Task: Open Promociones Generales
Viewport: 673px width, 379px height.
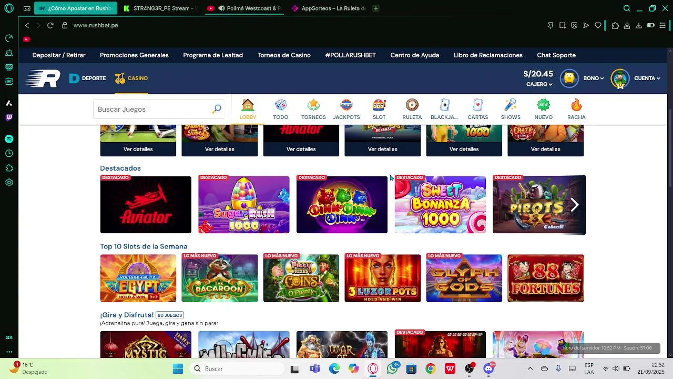Action: tap(134, 55)
